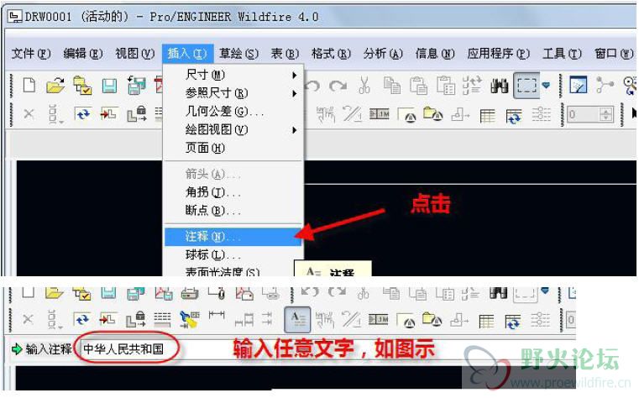This screenshot has width=639, height=398.
Task: Open the 应用程序(P) menu
Action: point(499,54)
